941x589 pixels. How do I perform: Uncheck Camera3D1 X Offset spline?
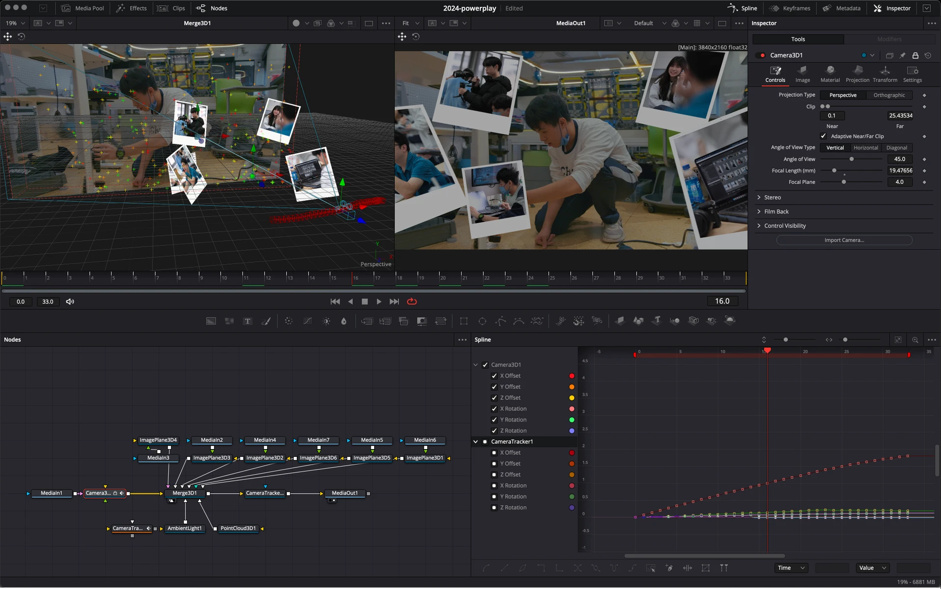494,376
